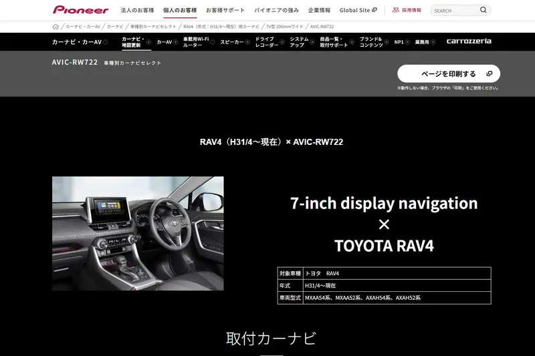Click table cell H31/4〜現在
535x356 pixels.
pyautogui.click(x=397, y=285)
